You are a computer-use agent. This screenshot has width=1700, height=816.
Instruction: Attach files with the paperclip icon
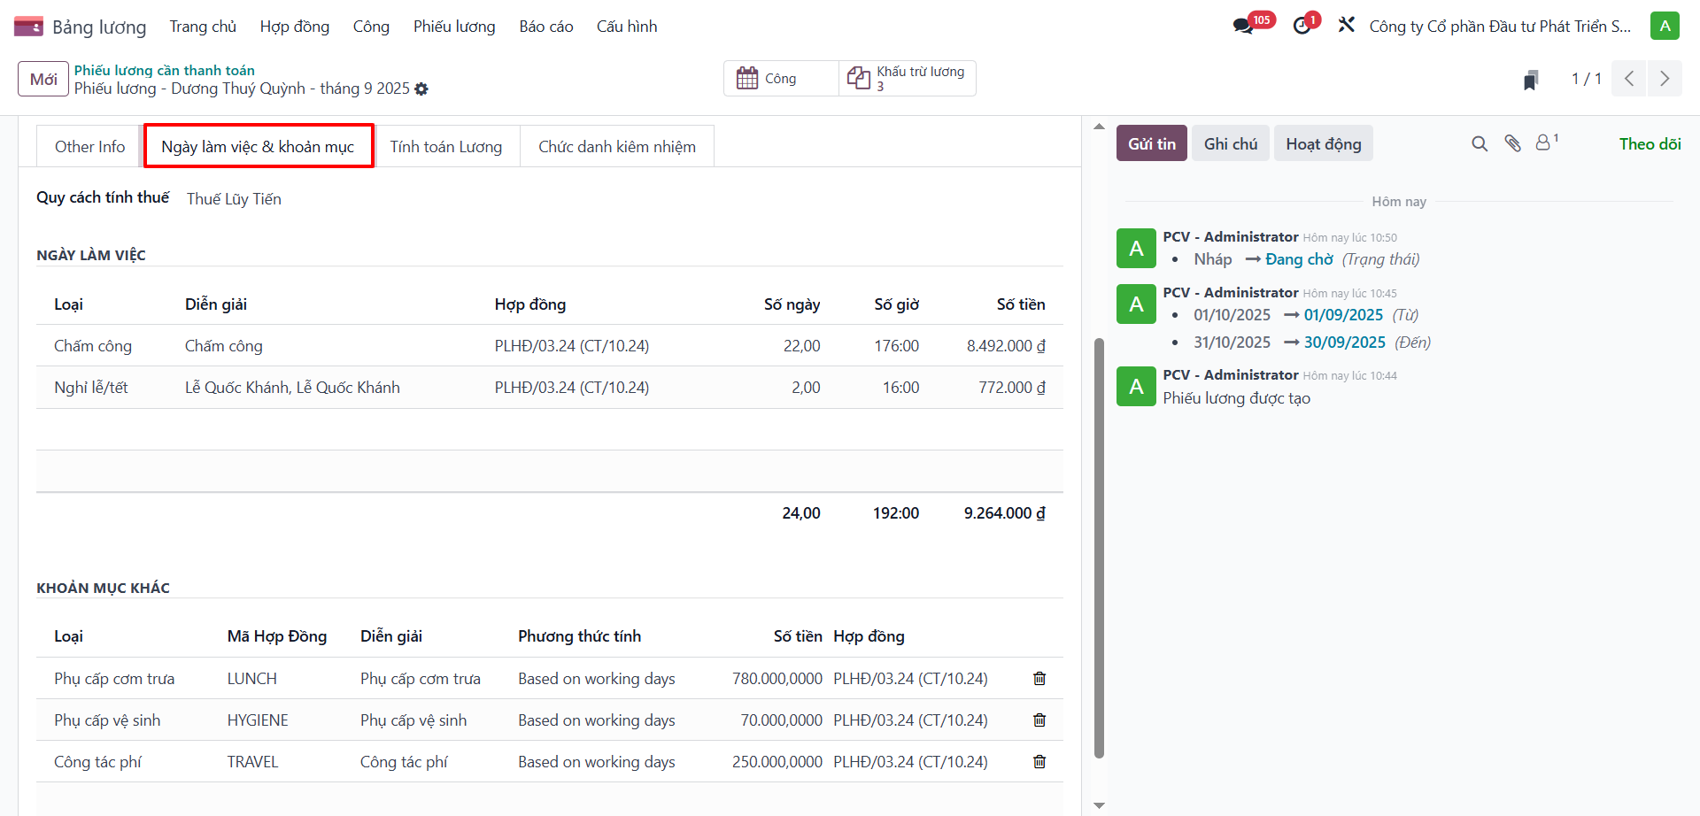[x=1513, y=143]
